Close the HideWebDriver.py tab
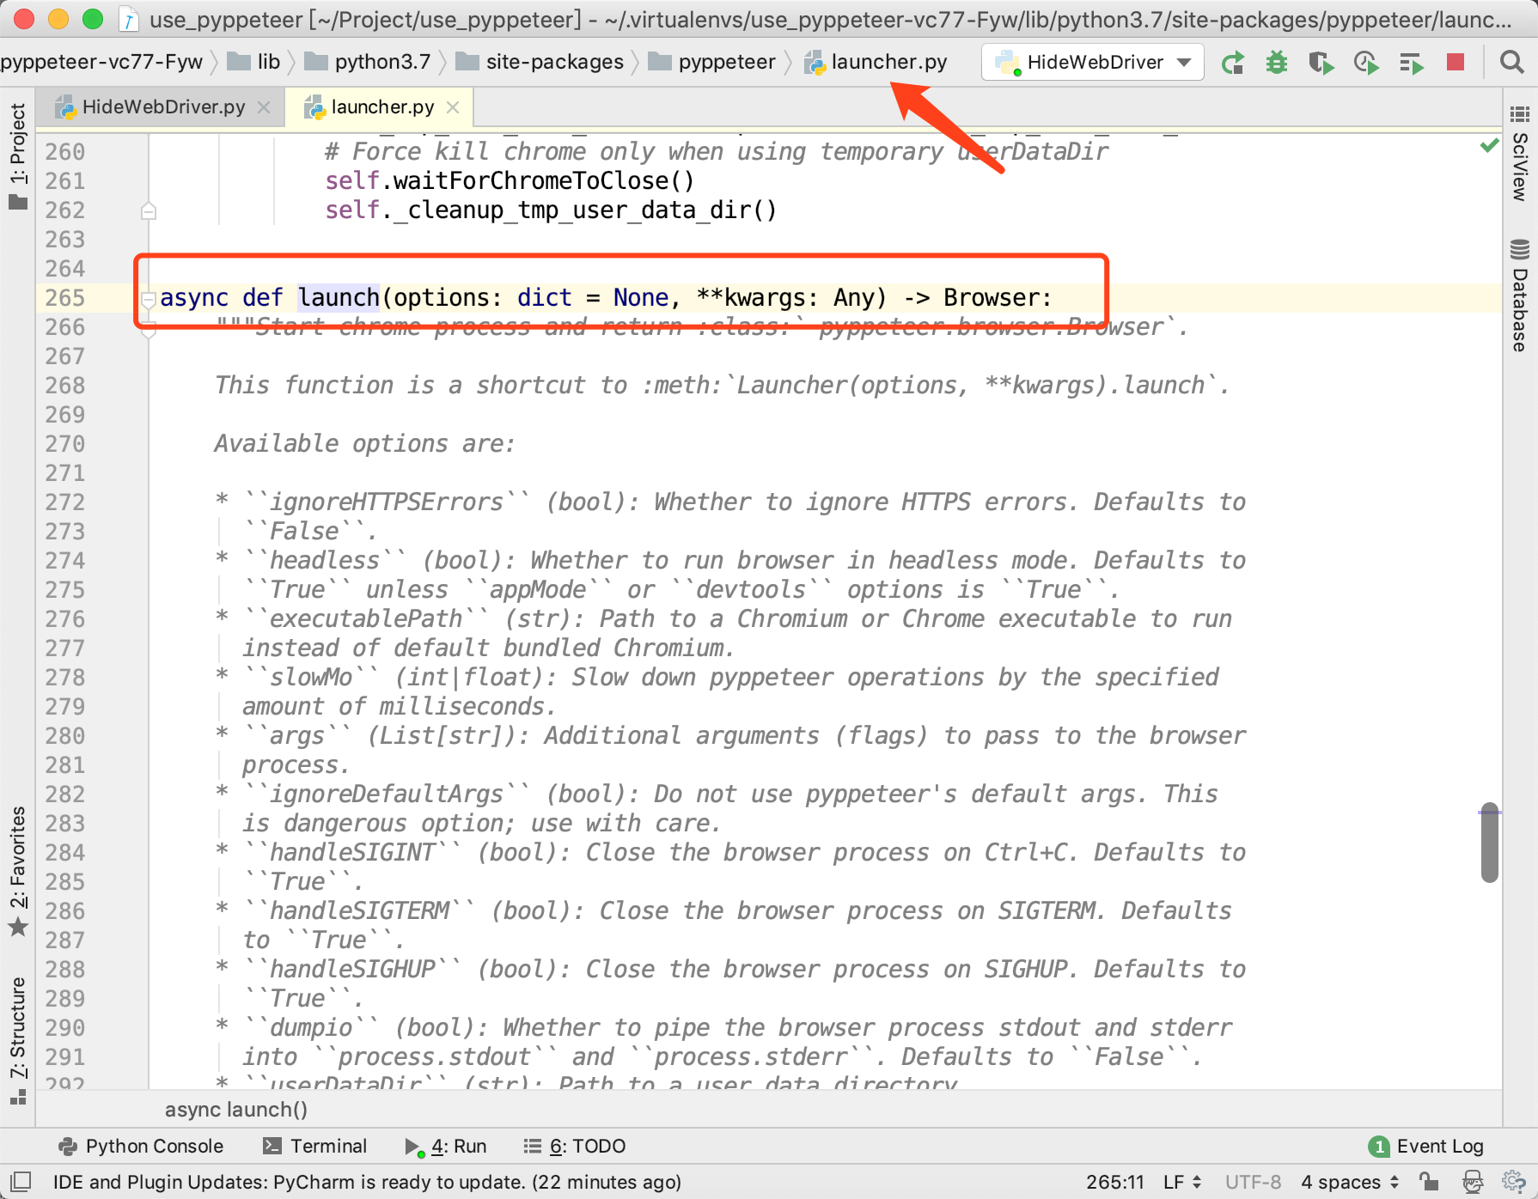This screenshot has height=1199, width=1538. click(265, 107)
